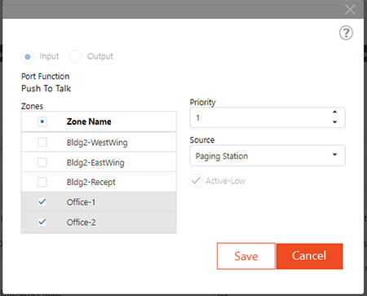Select the Office-2 zone row label
This screenshot has width=367, height=296.
pyautogui.click(x=82, y=223)
